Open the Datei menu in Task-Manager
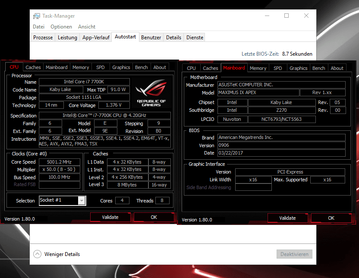The width and height of the screenshot is (359, 278). 38,27
